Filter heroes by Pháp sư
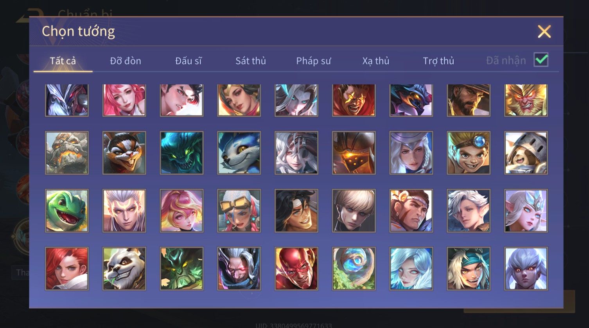Image resolution: width=589 pixels, height=328 pixels. click(x=313, y=61)
